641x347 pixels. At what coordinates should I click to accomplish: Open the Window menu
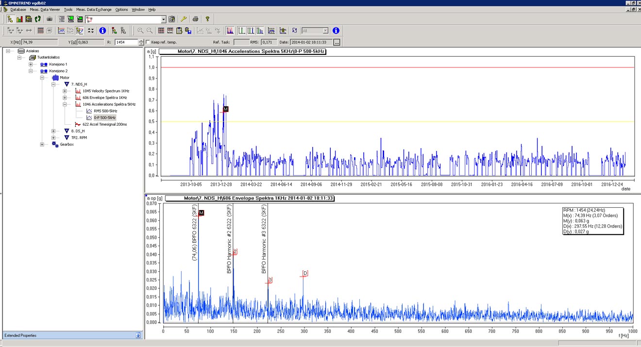[x=138, y=9]
